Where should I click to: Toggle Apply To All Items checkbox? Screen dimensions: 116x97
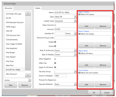(x=55, y=67)
